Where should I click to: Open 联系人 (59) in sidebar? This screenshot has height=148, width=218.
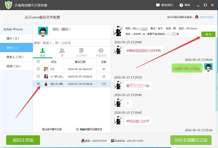(16, 57)
